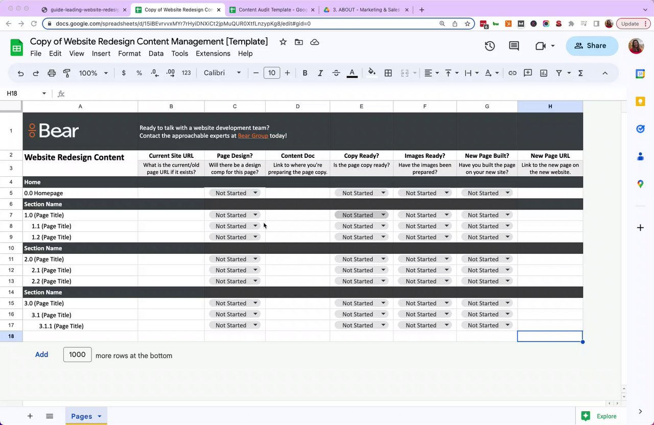Viewport: 654px width, 425px height.
Task: Open the borders menu
Action: [388, 73]
